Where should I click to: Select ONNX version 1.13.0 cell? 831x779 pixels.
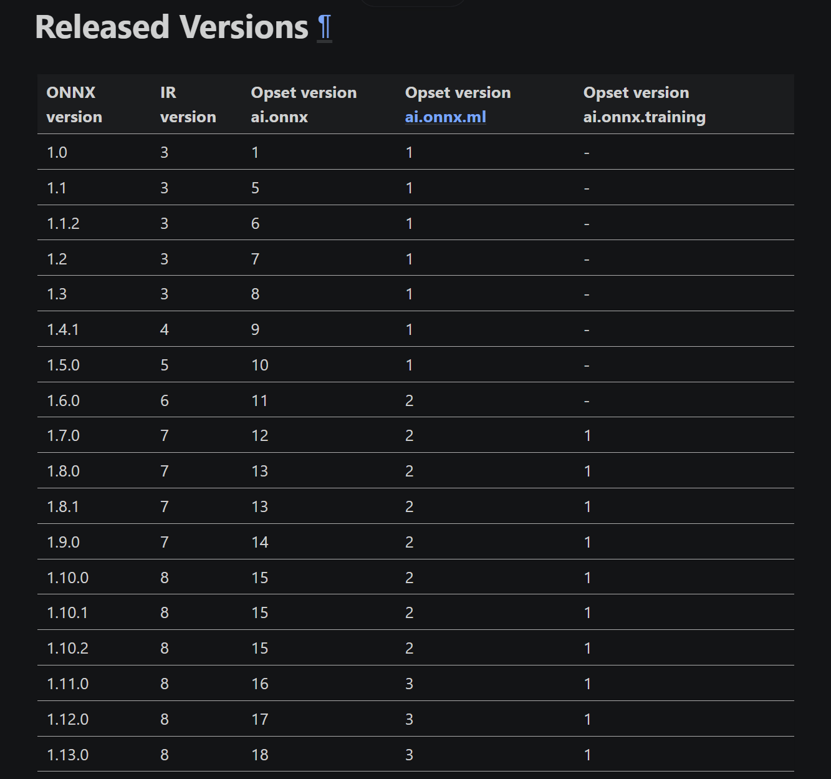(68, 755)
